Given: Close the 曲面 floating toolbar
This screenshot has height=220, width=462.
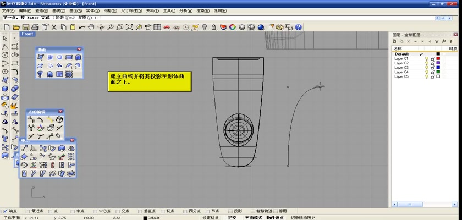Looking at the screenshot, I should pyautogui.click(x=79, y=50).
